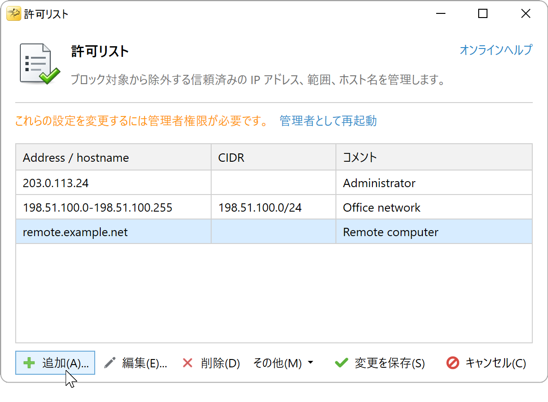The height and width of the screenshot is (402, 548).
Task: Select the remote.example.net entry
Action: tap(113, 232)
